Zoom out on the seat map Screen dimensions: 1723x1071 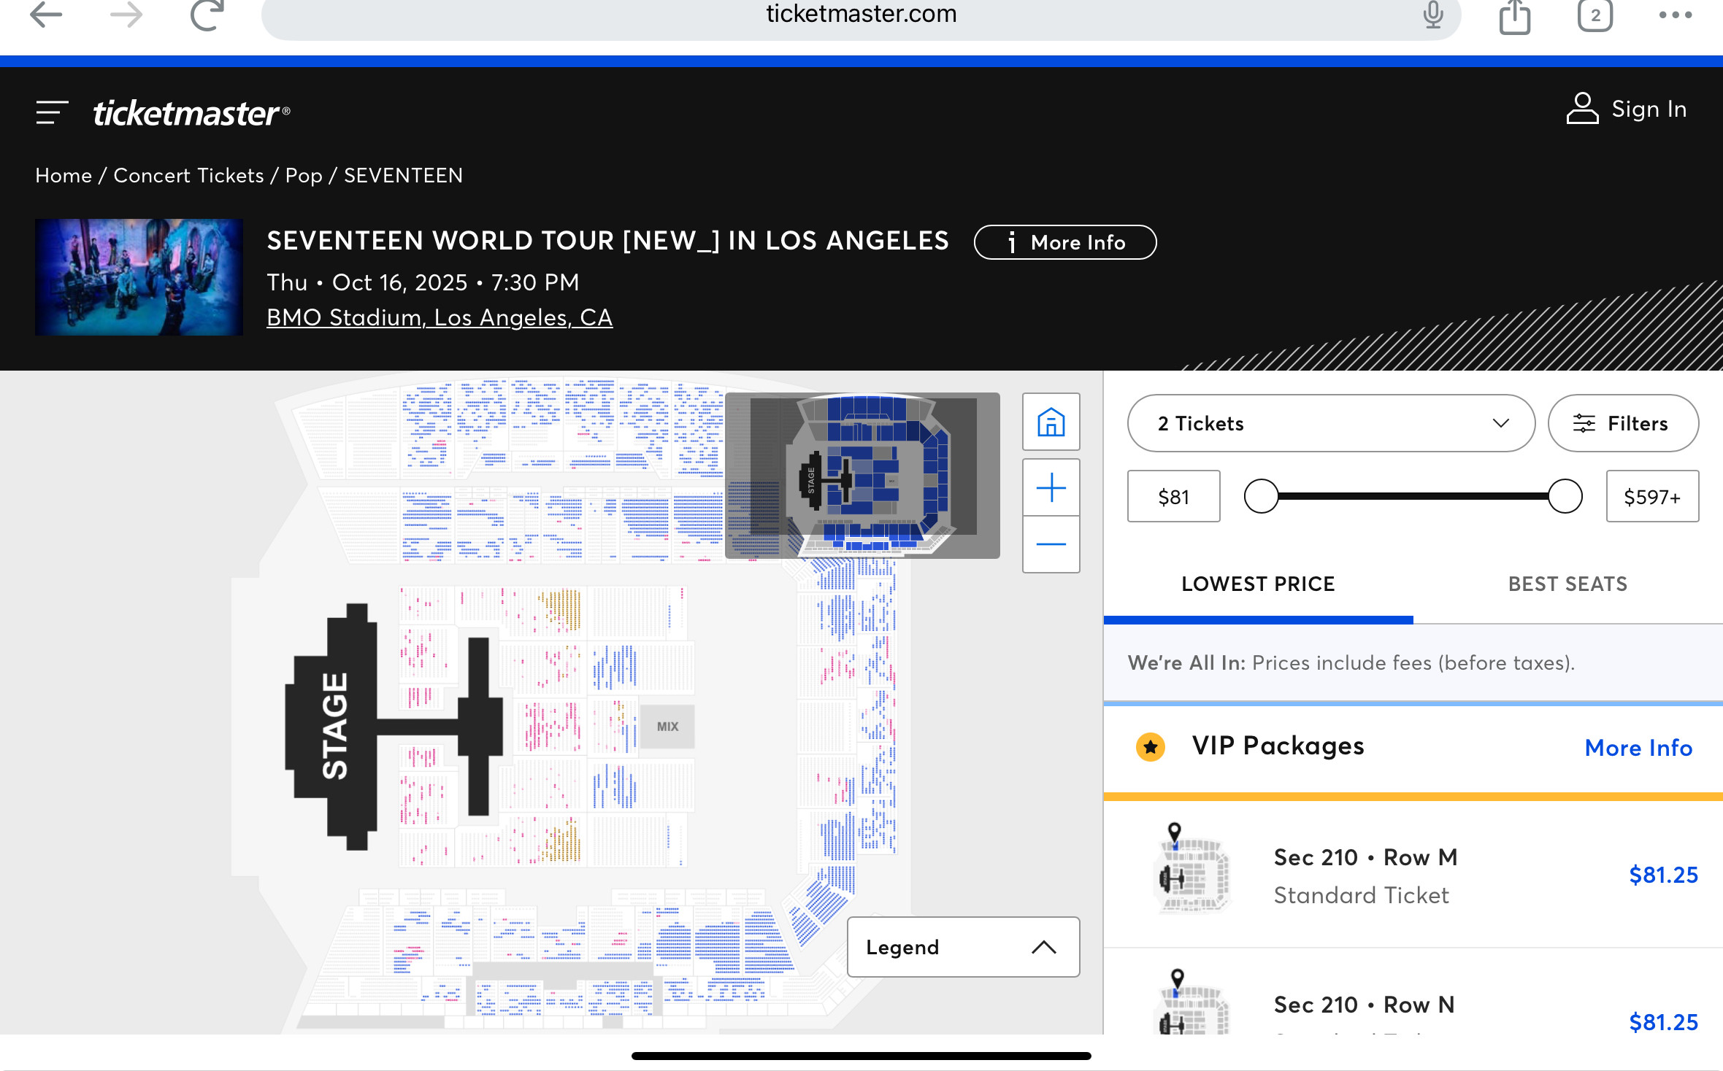pos(1051,544)
